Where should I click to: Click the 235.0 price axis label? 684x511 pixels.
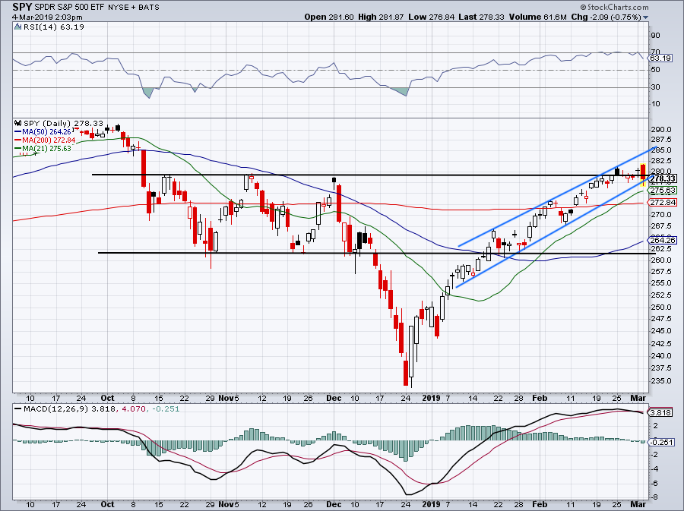[x=662, y=380]
